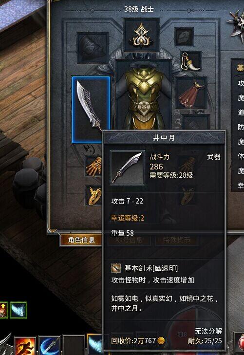Switch to the 称号信息 tab
244x355 pixels.
(129, 240)
